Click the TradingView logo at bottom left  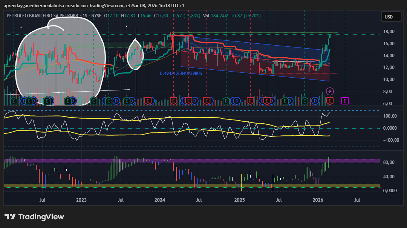pyautogui.click(x=34, y=217)
